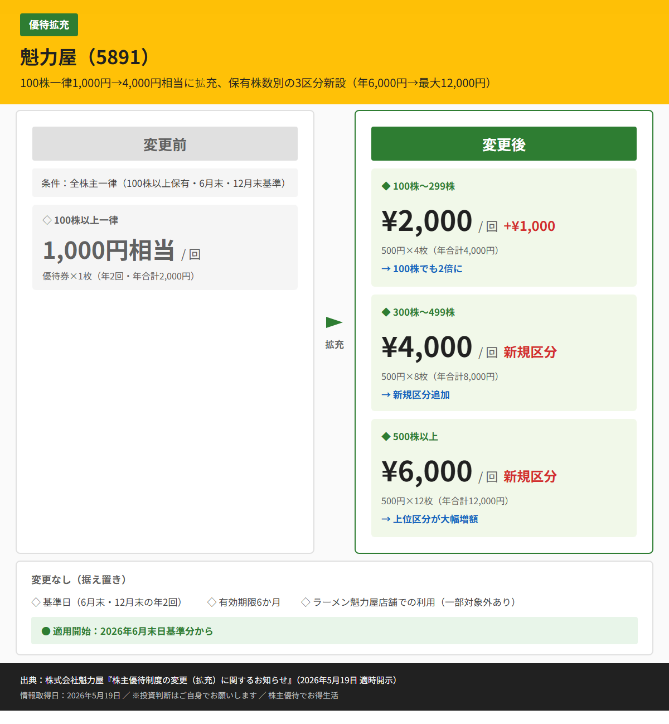Viewport: 669px width, 724px height.
Task: Click the notice 適用開始：2026年6月末日基準分から
Action: [334, 631]
